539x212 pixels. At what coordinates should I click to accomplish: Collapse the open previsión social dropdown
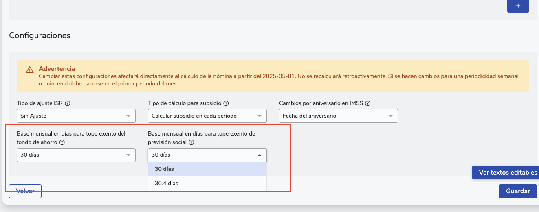207,155
